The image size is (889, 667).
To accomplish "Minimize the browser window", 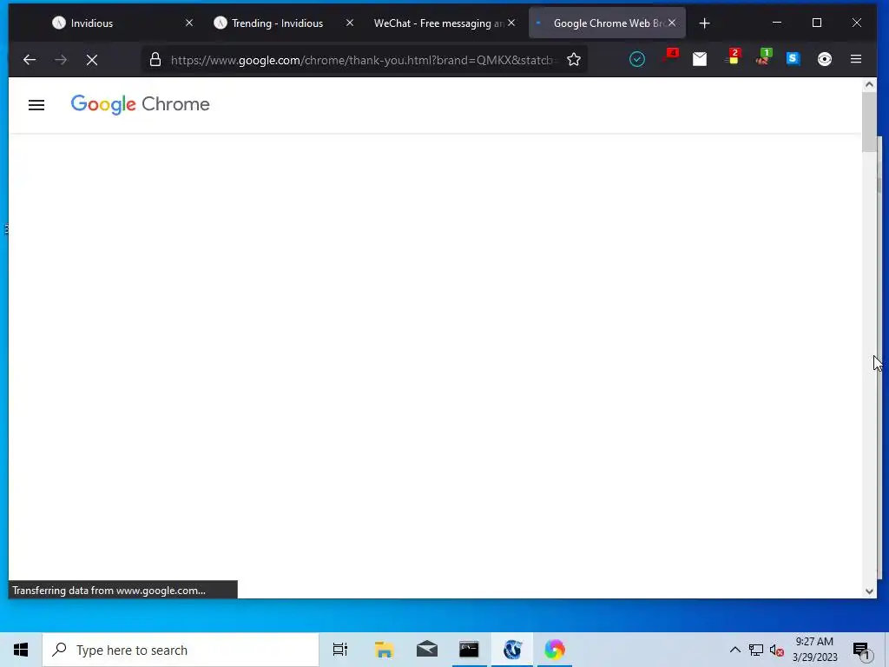I will 777,23.
